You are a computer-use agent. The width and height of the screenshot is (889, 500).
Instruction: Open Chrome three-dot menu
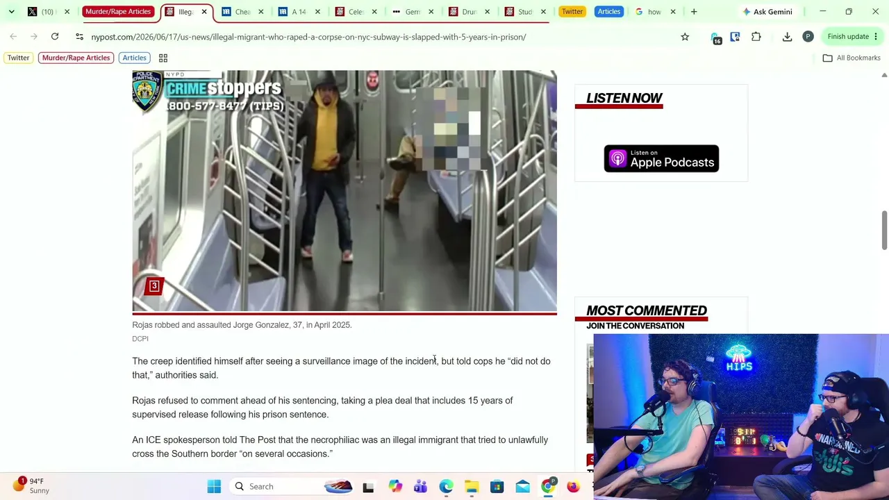click(x=876, y=37)
